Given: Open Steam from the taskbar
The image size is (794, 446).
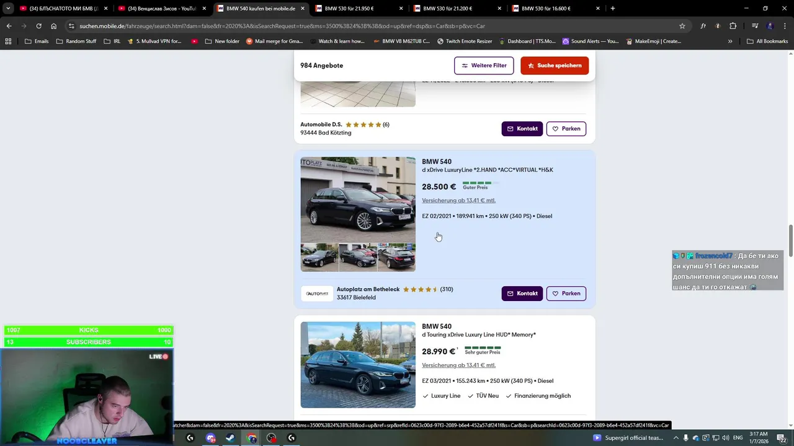Looking at the screenshot, I should pos(230,438).
